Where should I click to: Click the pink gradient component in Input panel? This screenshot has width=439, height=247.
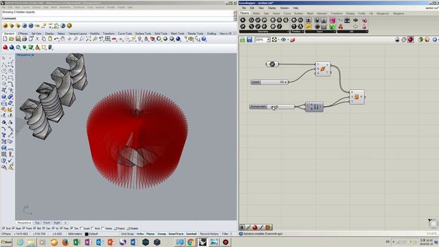(x=332, y=21)
